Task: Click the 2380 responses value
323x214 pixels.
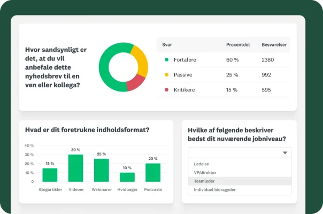Action: tap(268, 60)
